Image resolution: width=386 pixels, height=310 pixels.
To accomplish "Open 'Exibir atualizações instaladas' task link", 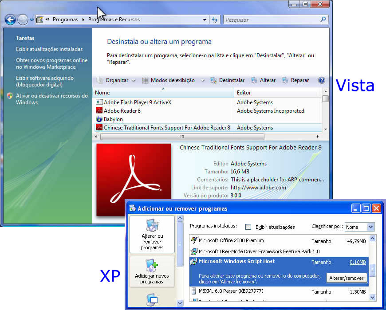I will pos(49,49).
